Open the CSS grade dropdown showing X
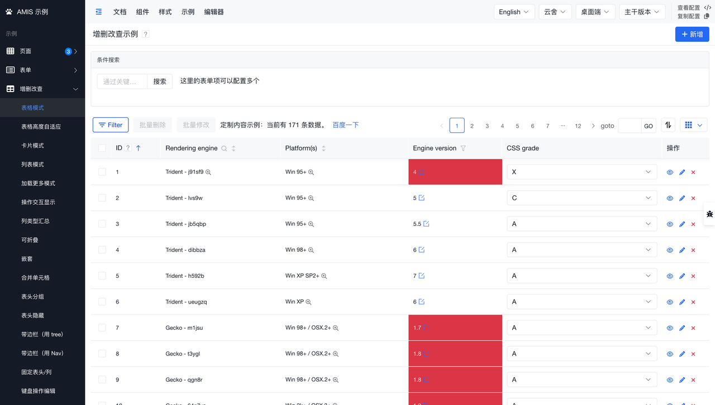Viewport: 715px width, 405px height. click(581, 172)
